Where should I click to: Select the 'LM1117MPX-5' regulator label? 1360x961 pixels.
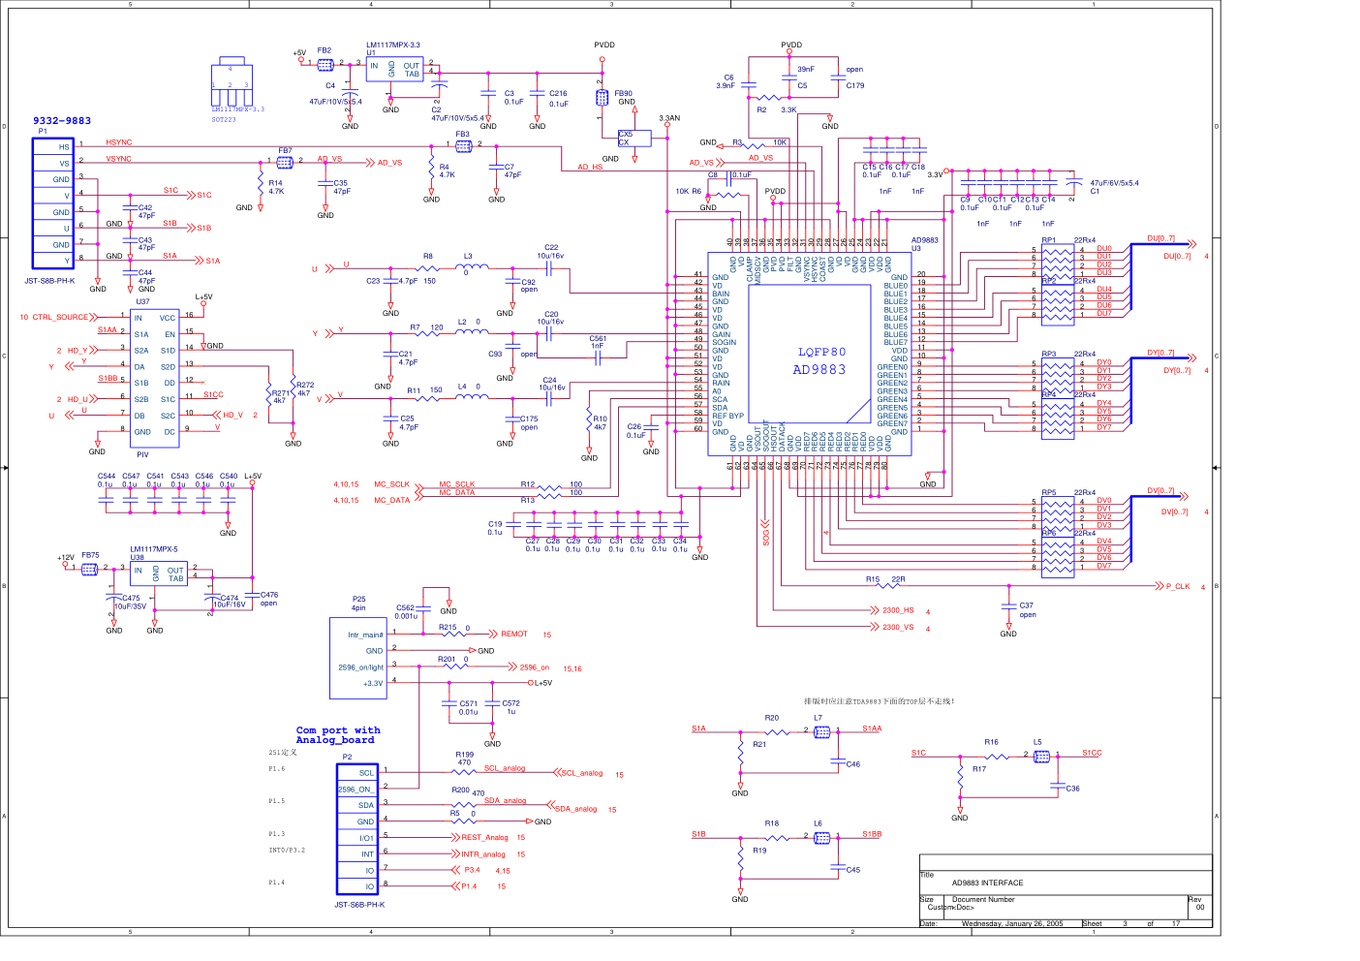click(x=154, y=549)
